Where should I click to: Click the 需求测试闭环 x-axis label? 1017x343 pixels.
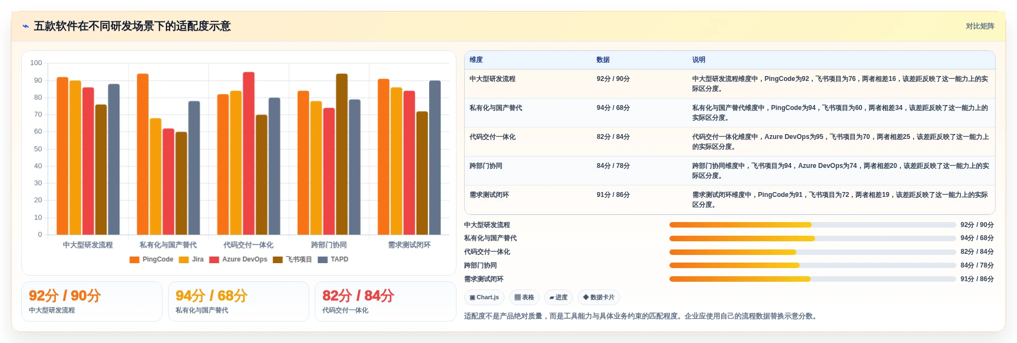coord(409,245)
